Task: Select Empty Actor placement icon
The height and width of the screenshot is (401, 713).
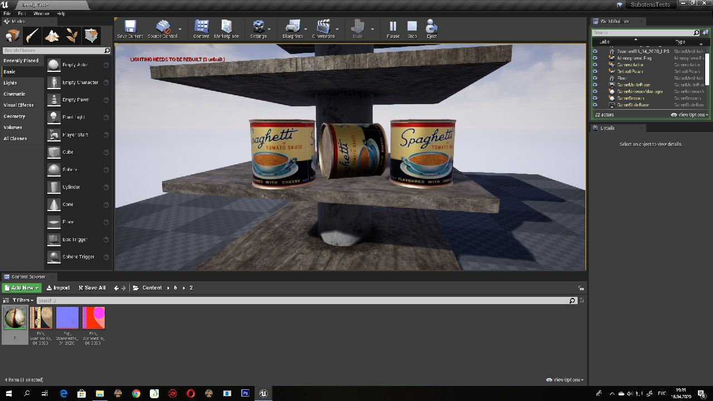Action: (53, 65)
